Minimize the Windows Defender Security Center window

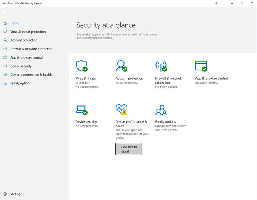(x=232, y=3)
